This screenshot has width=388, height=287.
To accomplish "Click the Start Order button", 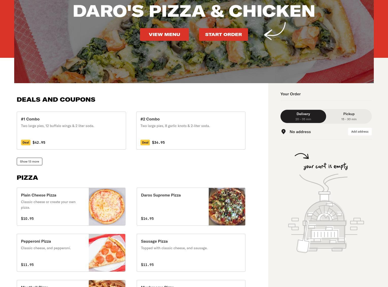I will pyautogui.click(x=223, y=34).
